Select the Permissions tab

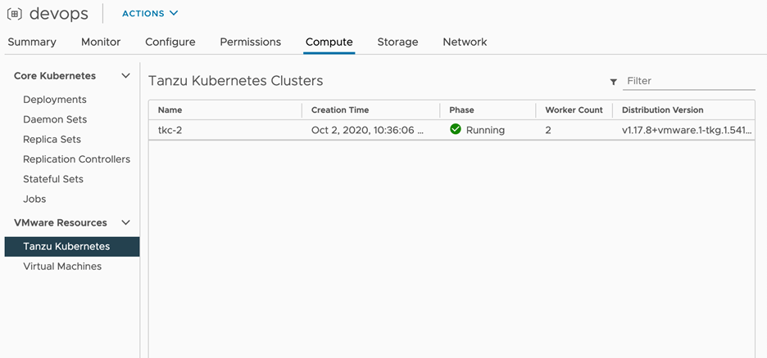tap(251, 42)
